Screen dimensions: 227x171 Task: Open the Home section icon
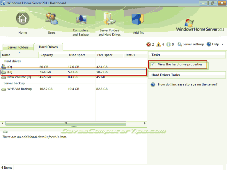coord(23,19)
